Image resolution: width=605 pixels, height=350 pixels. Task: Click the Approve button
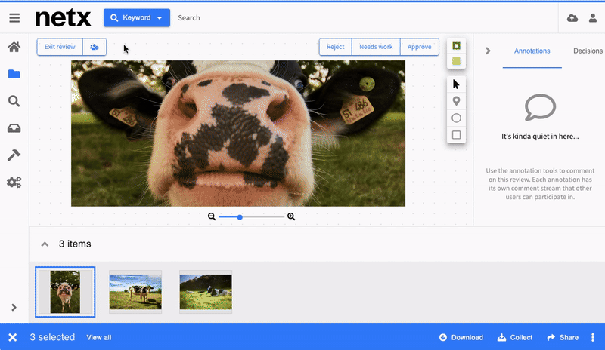pos(419,47)
